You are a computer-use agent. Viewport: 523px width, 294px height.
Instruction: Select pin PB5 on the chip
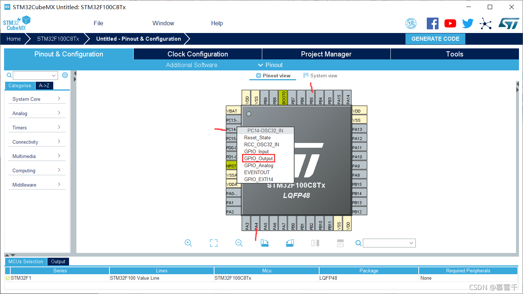311,98
